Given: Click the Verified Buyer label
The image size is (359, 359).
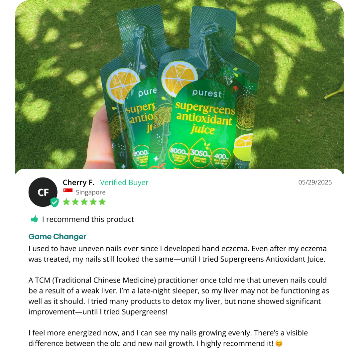Looking at the screenshot, I should tap(124, 182).
